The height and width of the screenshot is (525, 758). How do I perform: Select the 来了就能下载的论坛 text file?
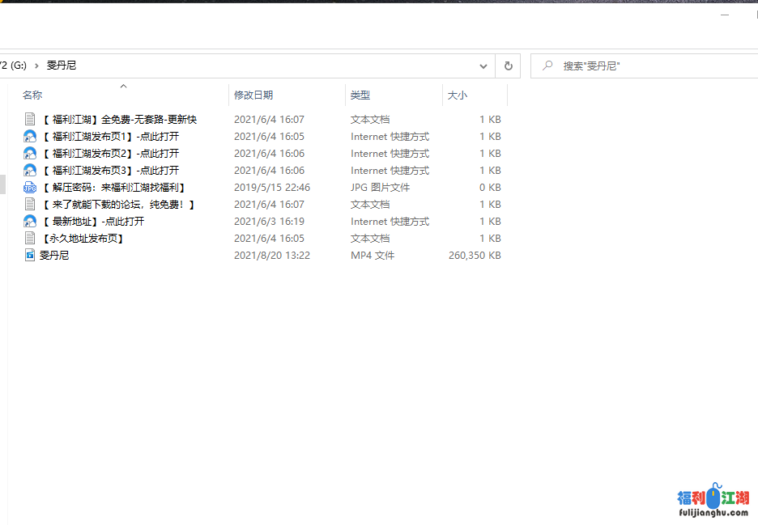tap(118, 205)
